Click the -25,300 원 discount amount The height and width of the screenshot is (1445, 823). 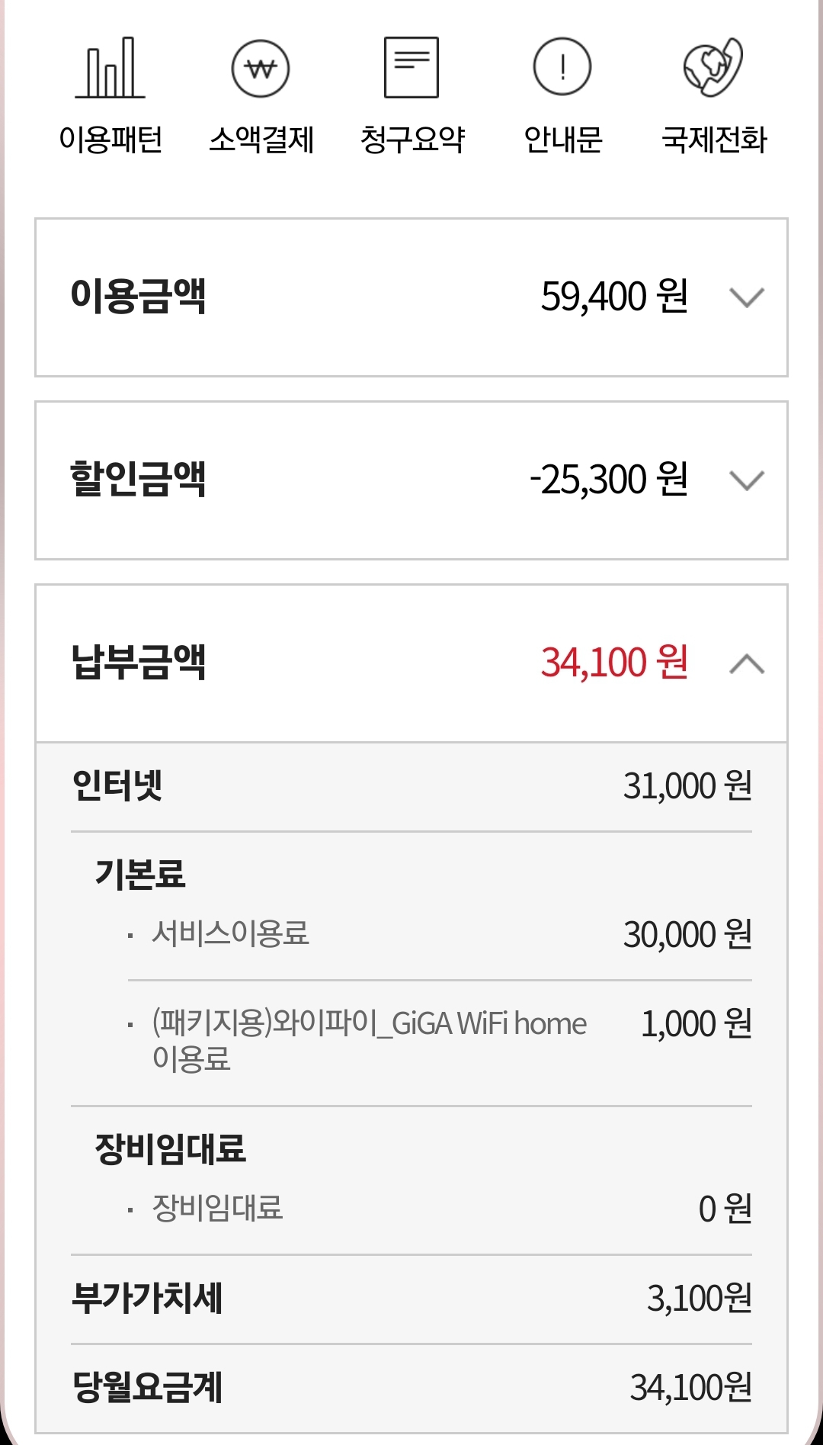[609, 479]
